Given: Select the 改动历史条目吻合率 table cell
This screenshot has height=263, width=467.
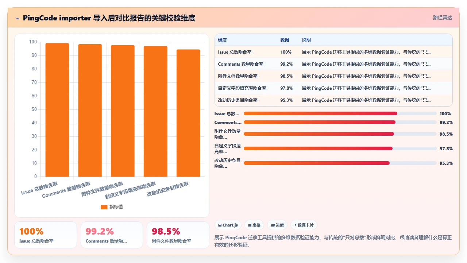Looking at the screenshot, I should [238, 100].
